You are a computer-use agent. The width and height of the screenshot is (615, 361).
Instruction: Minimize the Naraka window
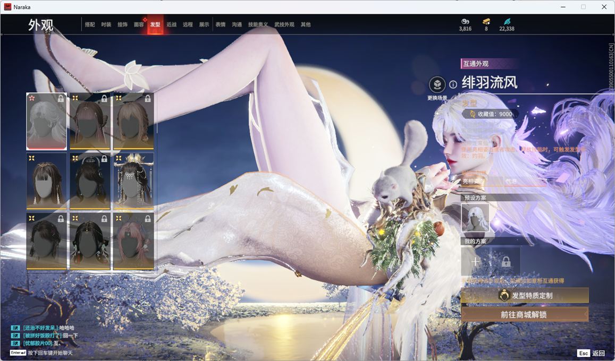click(x=563, y=7)
